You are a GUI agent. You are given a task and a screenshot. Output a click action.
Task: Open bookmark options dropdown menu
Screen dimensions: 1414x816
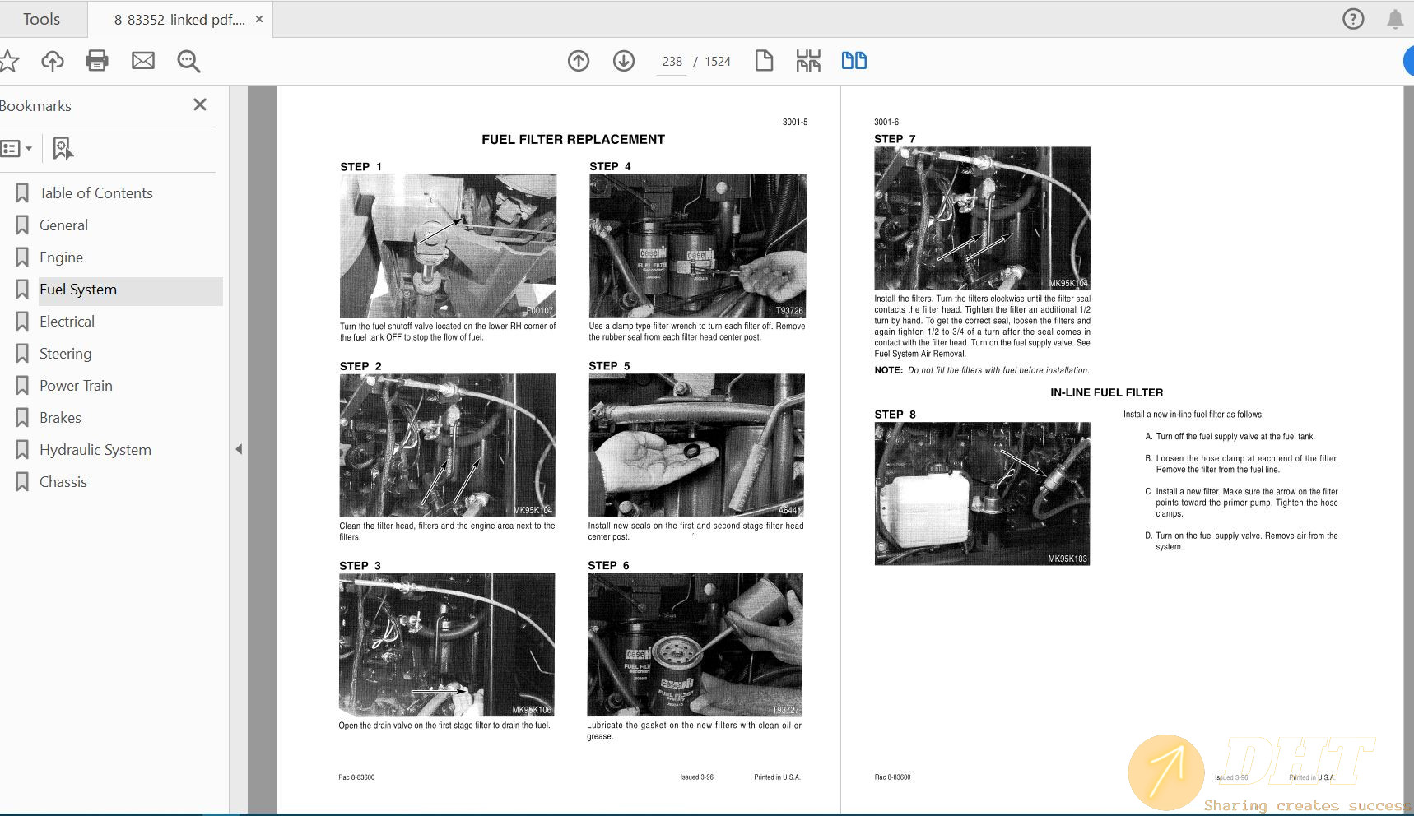click(x=16, y=148)
